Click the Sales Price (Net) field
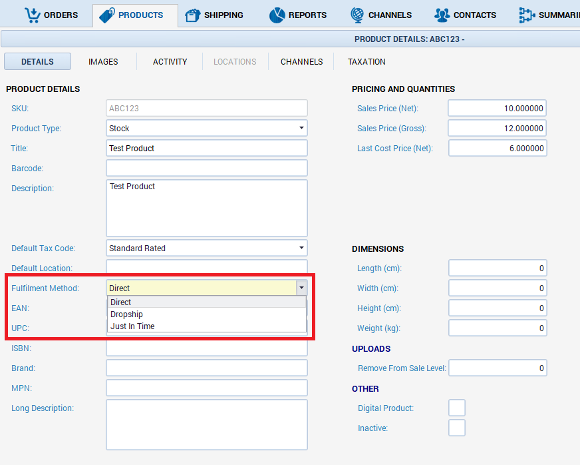This screenshot has width=580, height=465. tap(498, 108)
